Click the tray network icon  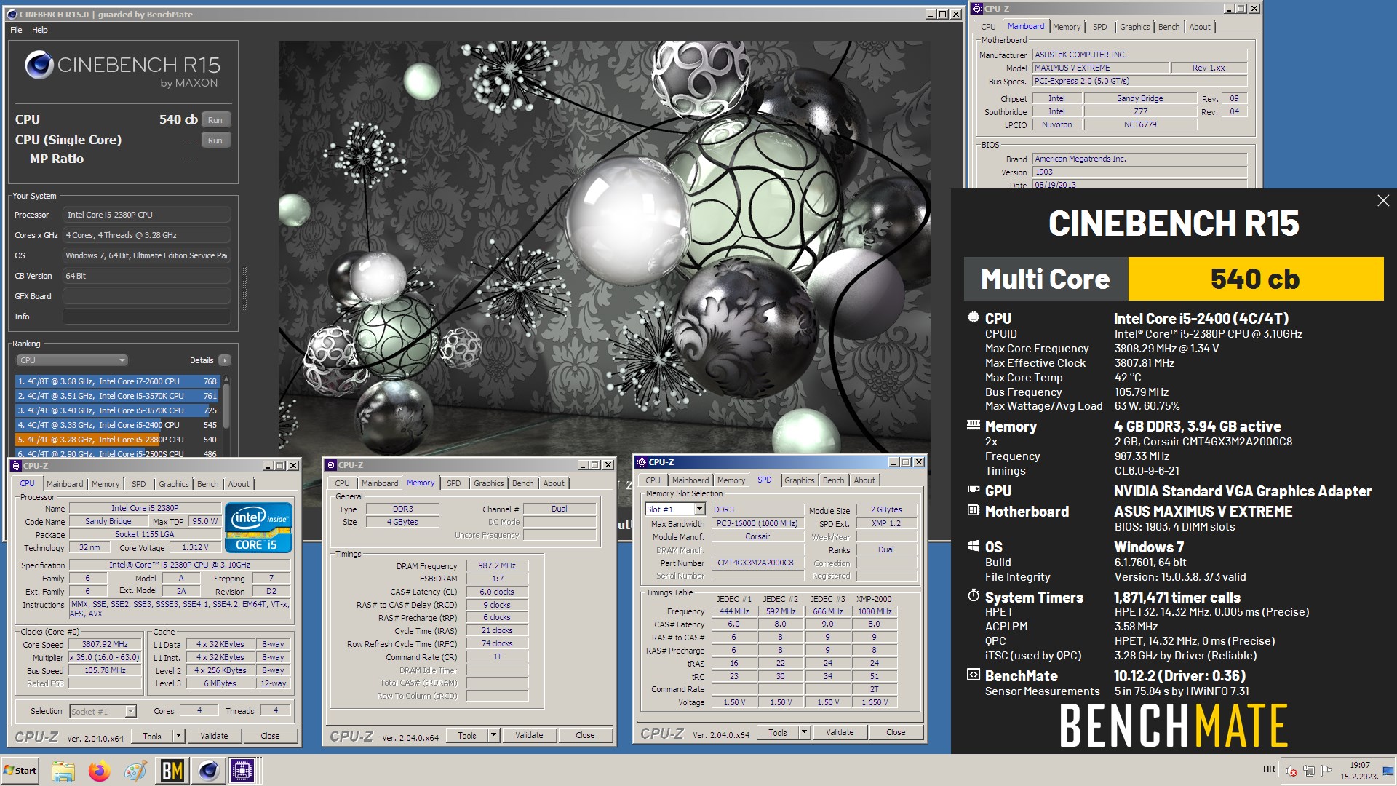(x=1309, y=771)
